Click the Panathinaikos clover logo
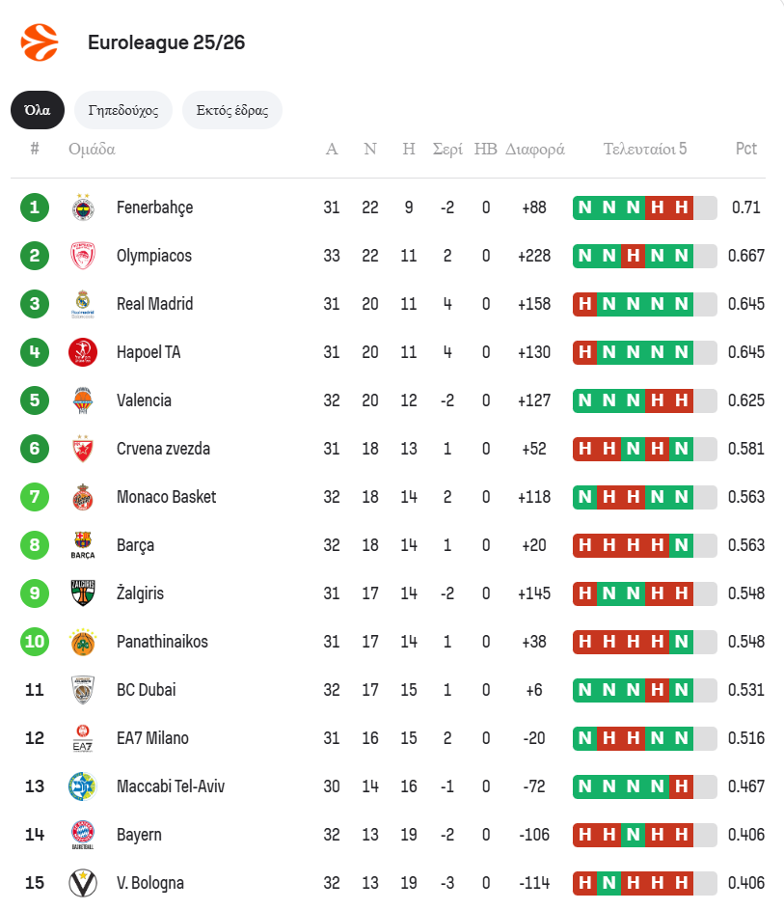This screenshot has height=910, width=784. tap(83, 642)
